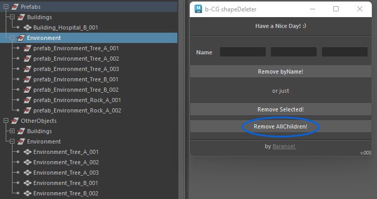
Task: Click the Buildings label under OtherObjects
Action: point(40,131)
